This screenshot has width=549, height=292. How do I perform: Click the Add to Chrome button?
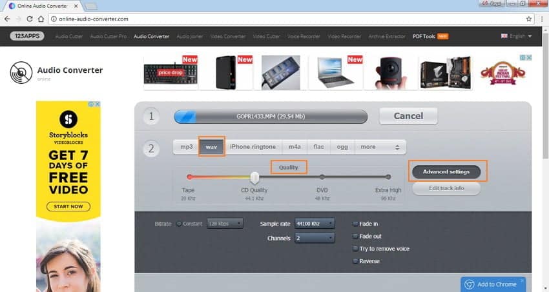coord(493,284)
